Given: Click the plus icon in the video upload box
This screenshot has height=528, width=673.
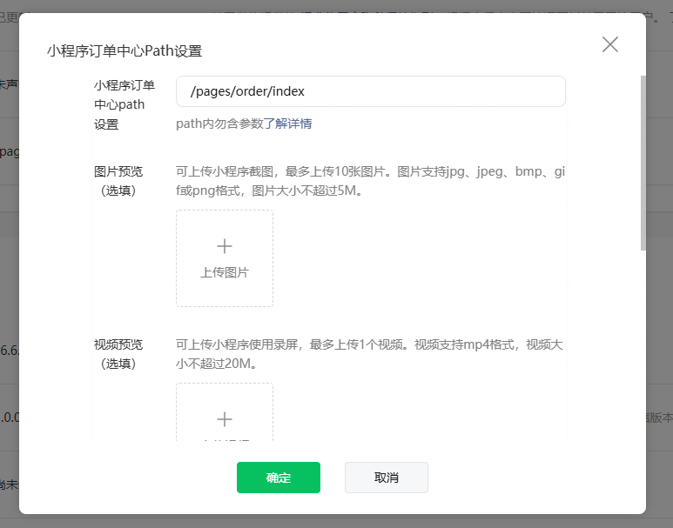Looking at the screenshot, I should [x=225, y=419].
